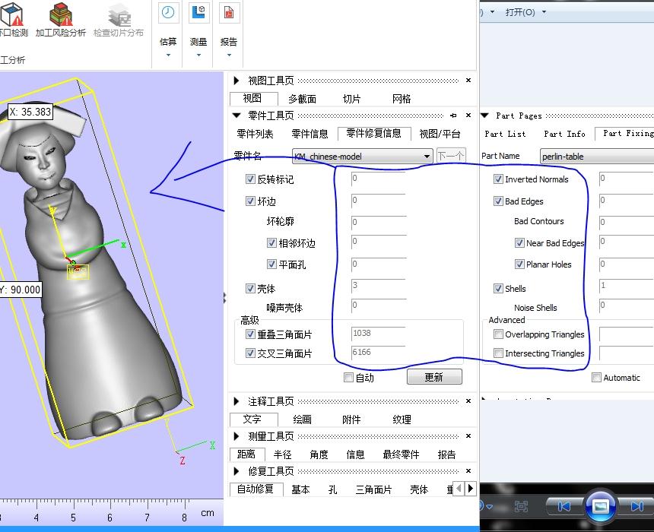Screen dimensions: 654x532
Task: Collapse the Part Pages panel
Action: 484,115
